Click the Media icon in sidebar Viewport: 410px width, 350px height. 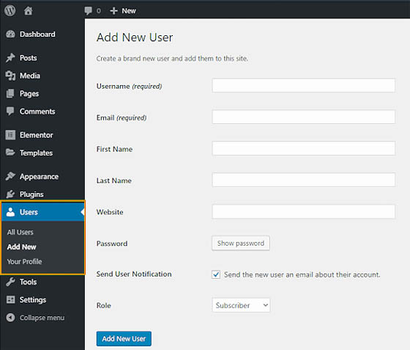(10, 76)
